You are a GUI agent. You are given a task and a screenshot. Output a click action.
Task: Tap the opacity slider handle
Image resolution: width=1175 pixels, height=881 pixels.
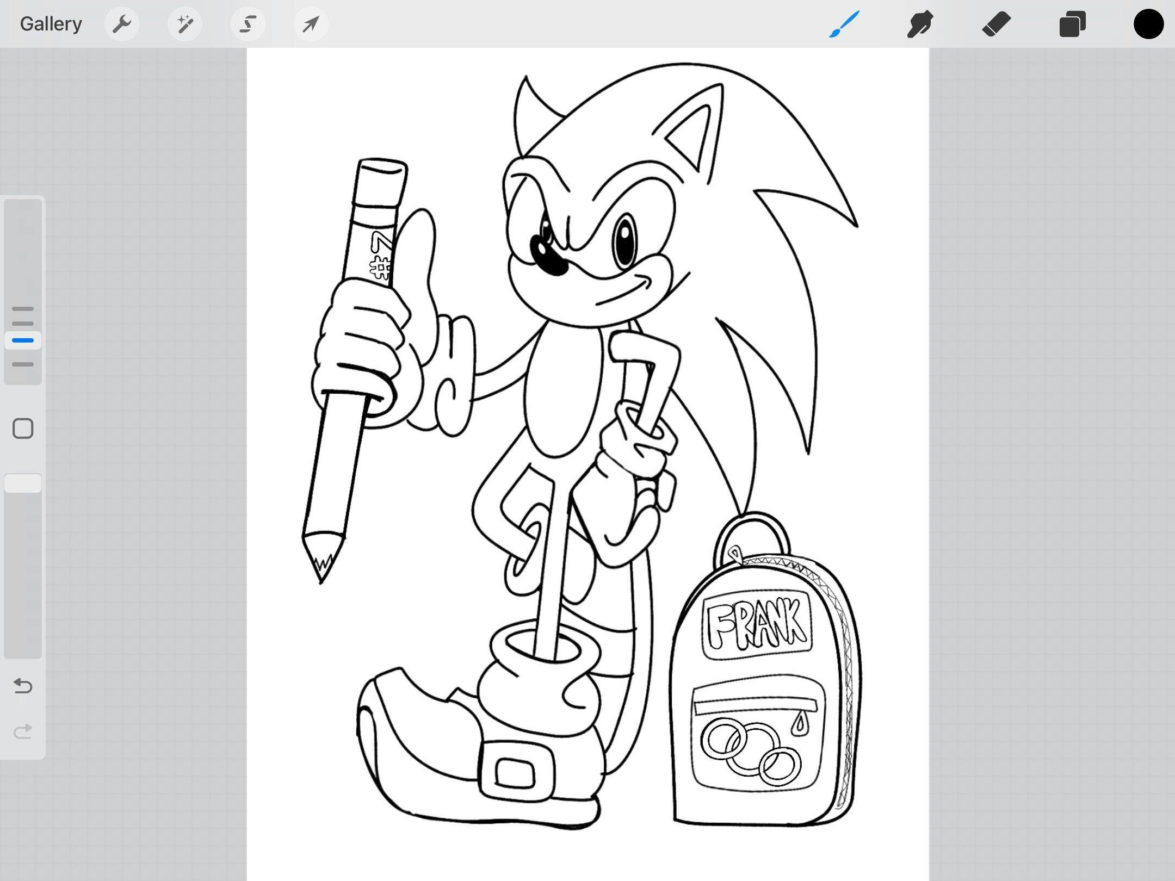coord(23,483)
